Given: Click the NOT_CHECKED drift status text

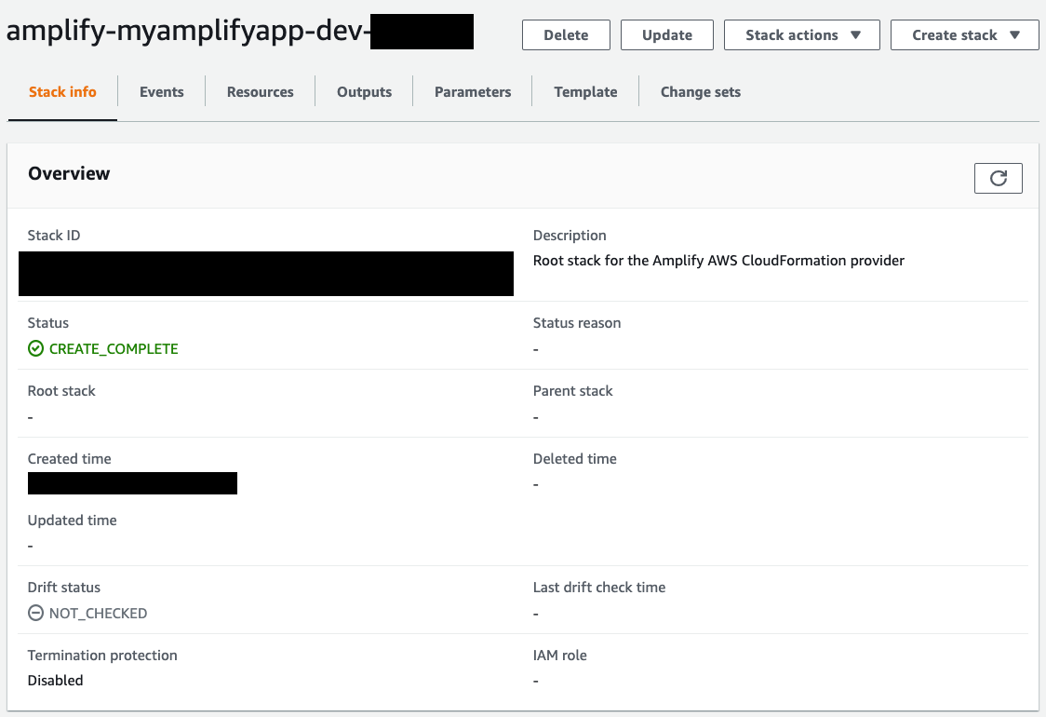Looking at the screenshot, I should (x=98, y=614).
